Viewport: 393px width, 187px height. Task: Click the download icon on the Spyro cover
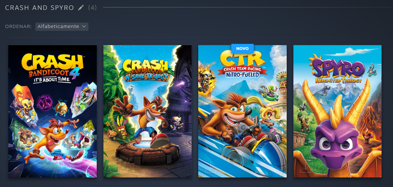pos(305,167)
